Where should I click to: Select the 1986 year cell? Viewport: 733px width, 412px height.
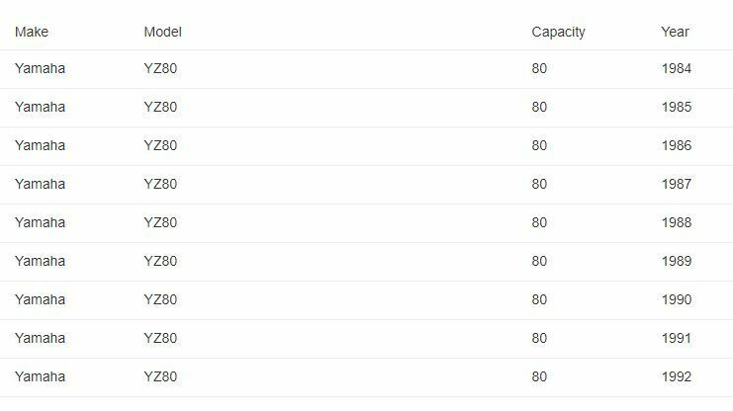[677, 145]
